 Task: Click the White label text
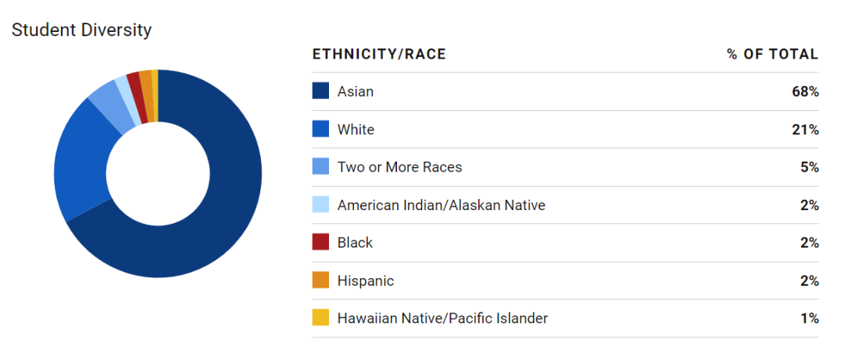pyautogui.click(x=356, y=130)
